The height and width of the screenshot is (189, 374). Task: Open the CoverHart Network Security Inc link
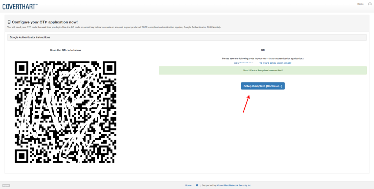pyautogui.click(x=234, y=185)
